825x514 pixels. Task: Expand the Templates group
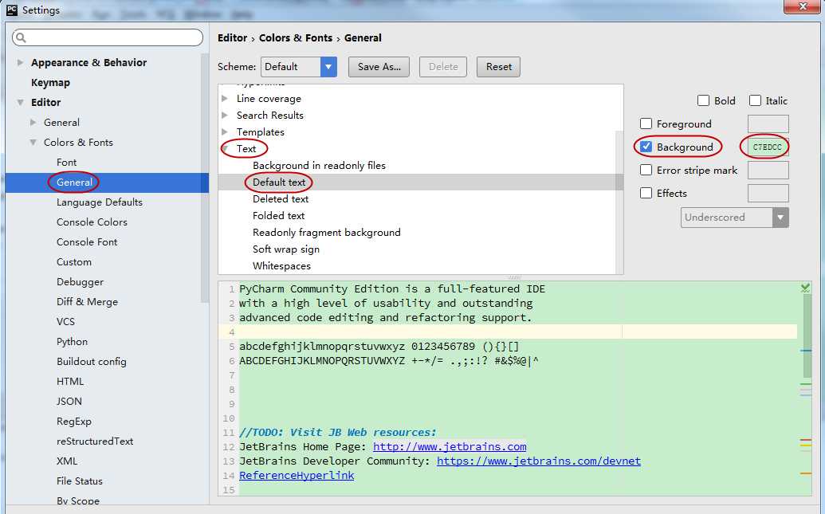coord(225,131)
